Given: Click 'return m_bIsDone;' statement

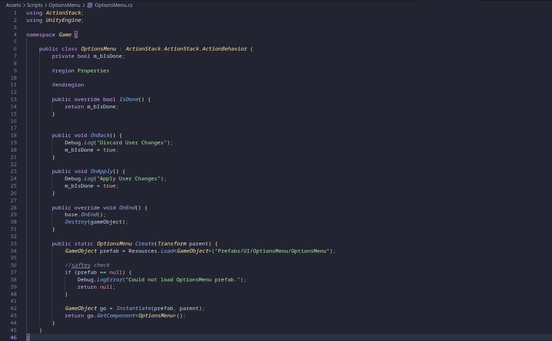Looking at the screenshot, I should click(92, 107).
